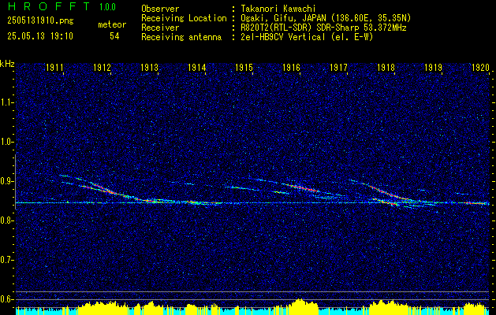This screenshot has width=496, height=315.
Task: Click the kHz axis unit label
Action: [x=7, y=64]
